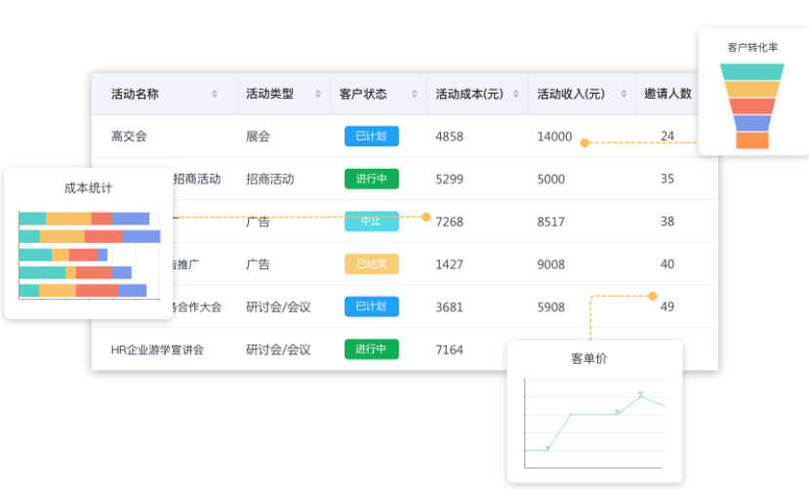Click 进行中 tag in HR企业游学宣讲会 row
The width and height of the screenshot is (809, 489).
tap(372, 349)
